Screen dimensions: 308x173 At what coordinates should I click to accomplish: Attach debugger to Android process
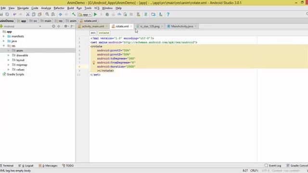click(x=125, y=14)
